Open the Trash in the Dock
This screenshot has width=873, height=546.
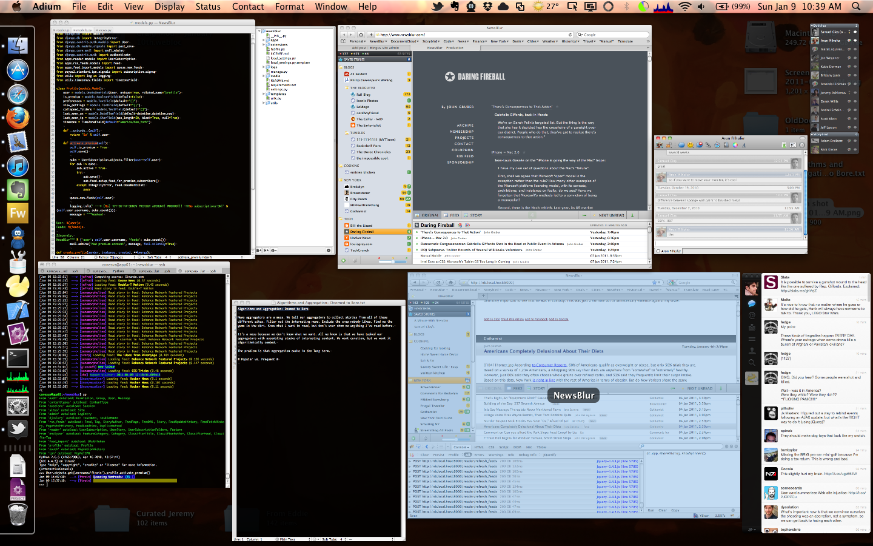[x=18, y=514]
